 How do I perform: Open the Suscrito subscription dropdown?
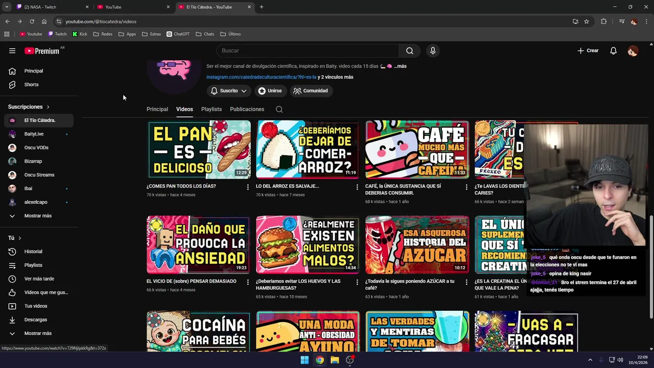[x=229, y=91]
